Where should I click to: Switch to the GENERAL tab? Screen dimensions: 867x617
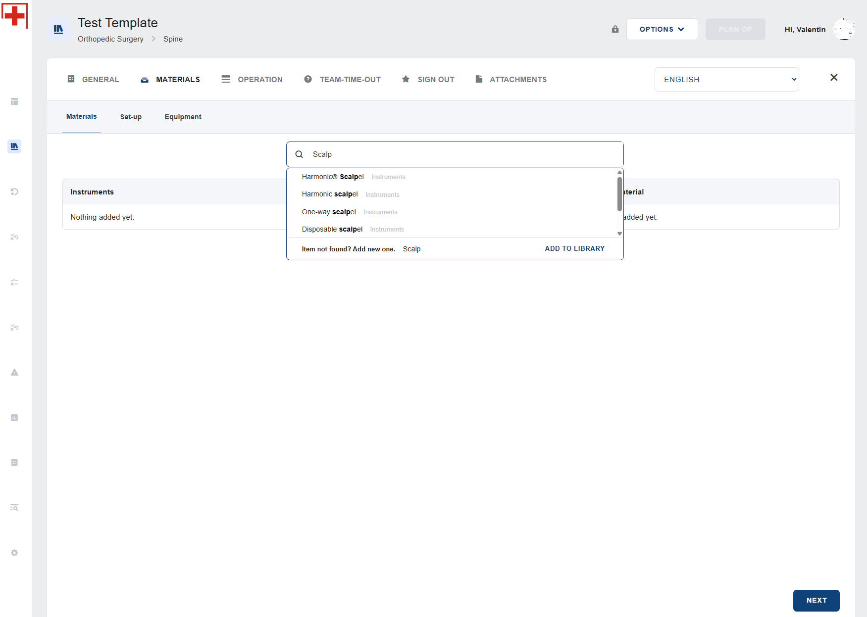[x=93, y=80]
